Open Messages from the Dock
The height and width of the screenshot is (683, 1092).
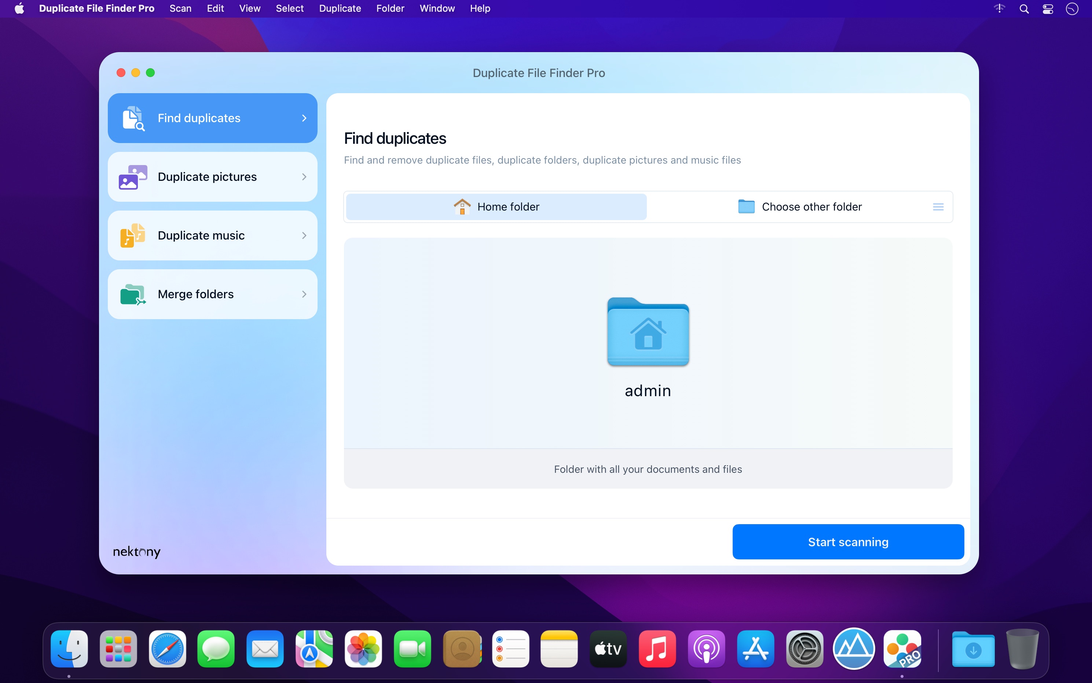216,649
